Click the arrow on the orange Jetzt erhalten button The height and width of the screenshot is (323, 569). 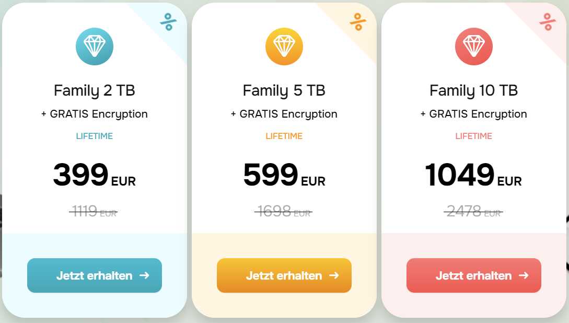334,275
